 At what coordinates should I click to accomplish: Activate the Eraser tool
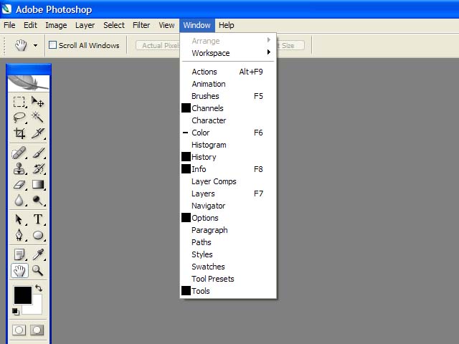coord(19,185)
